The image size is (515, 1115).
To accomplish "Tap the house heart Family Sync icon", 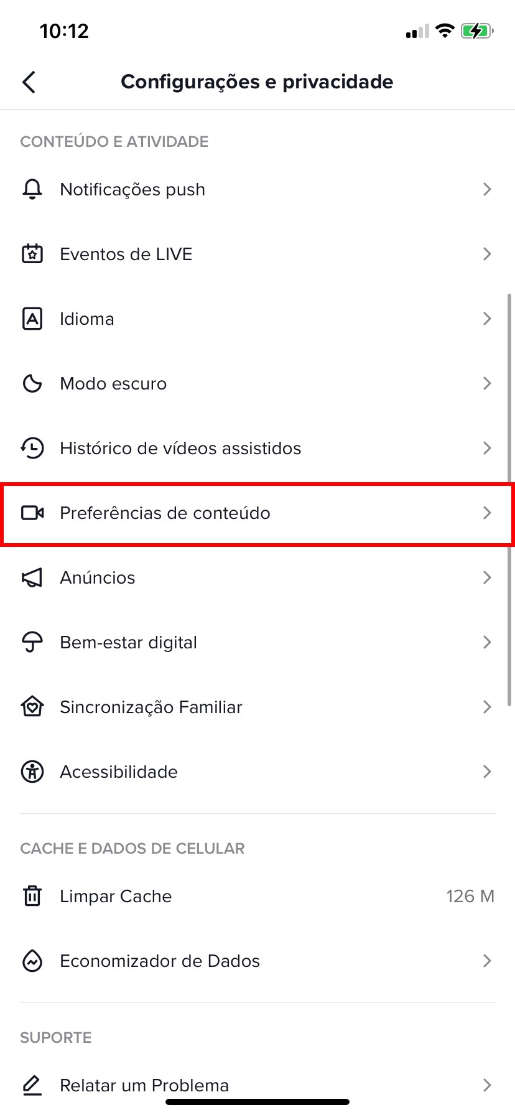I will tap(32, 707).
